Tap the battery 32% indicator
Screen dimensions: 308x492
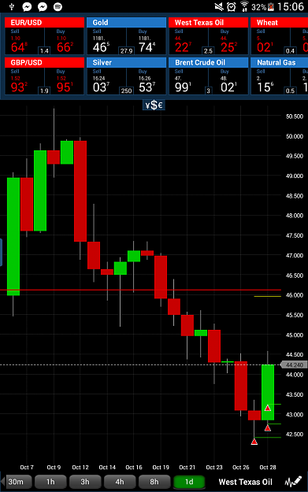tap(263, 7)
